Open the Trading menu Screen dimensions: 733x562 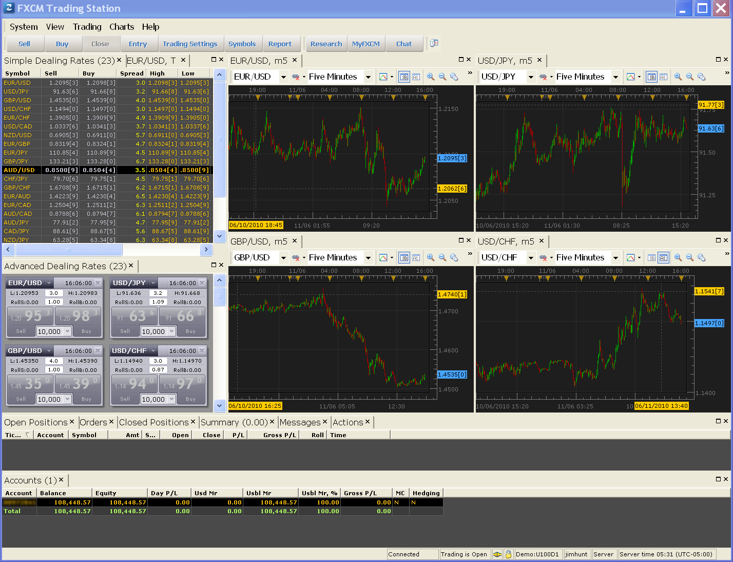(87, 27)
